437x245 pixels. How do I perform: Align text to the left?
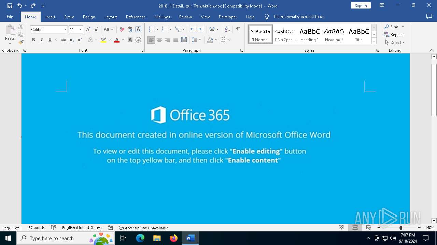coord(151,40)
